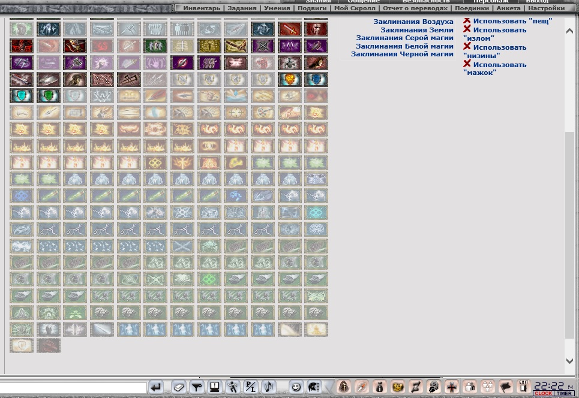Select the blue shield skill icon
The width and height of the screenshot is (579, 398).
pyautogui.click(x=316, y=79)
